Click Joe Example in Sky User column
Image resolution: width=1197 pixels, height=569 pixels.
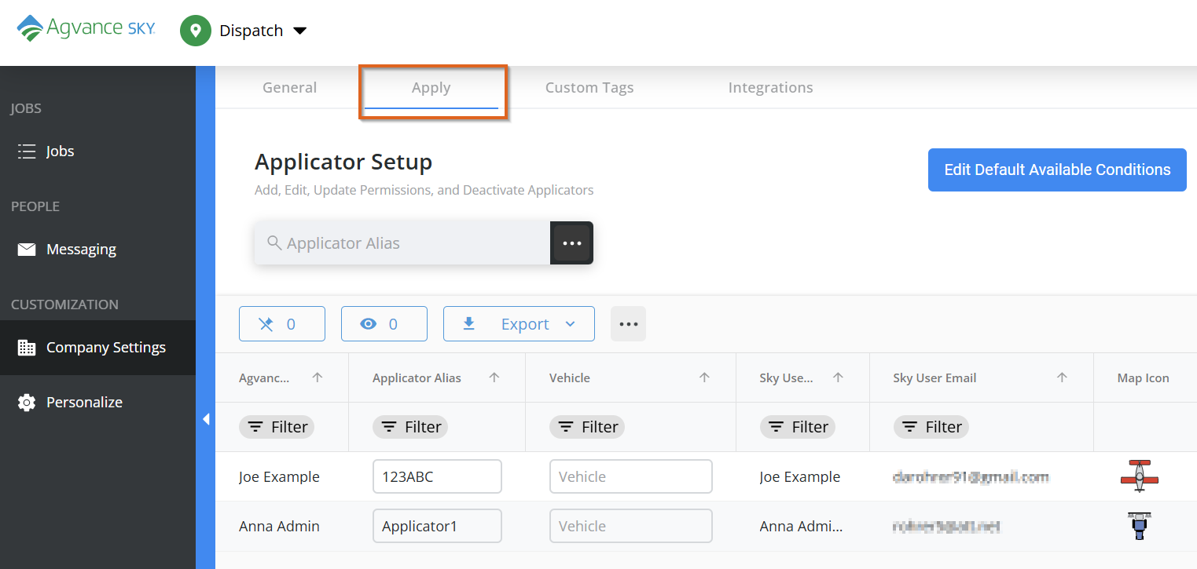[800, 477]
